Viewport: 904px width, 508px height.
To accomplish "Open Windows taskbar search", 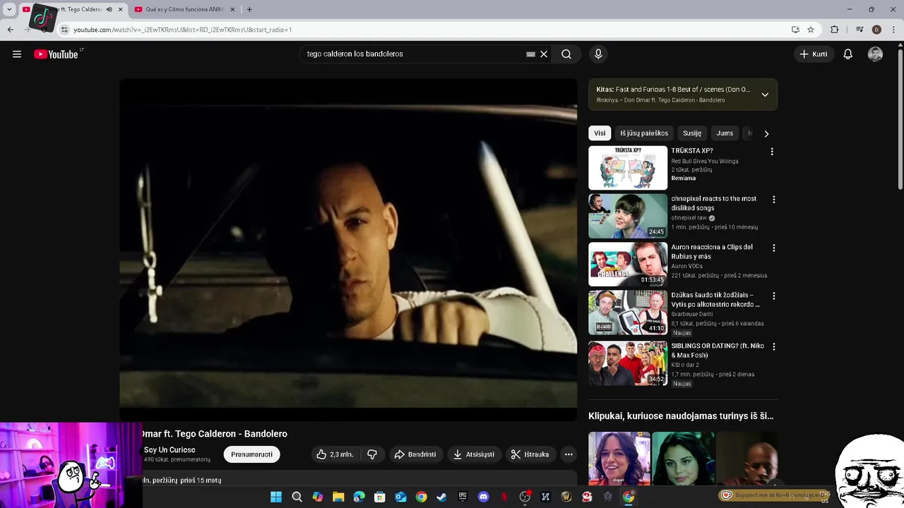I will tap(297, 497).
